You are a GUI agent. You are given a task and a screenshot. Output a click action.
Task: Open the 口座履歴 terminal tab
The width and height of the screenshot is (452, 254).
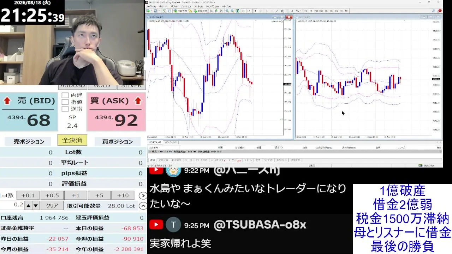tap(176, 160)
